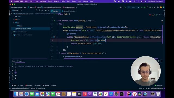Click the up arrow in Run console toolbar
Screen dimensions: 174x98
point(16,64)
